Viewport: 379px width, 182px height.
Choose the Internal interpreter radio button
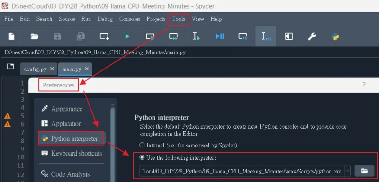(x=142, y=145)
